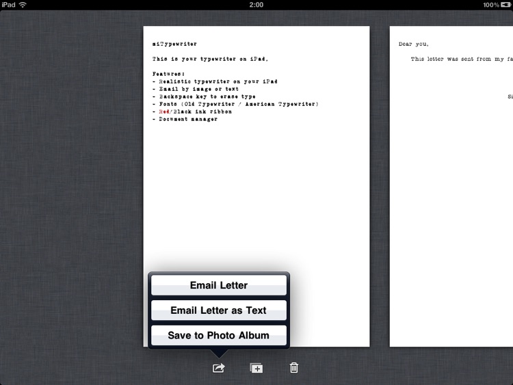Delete document with trash can icon
Screen dimensions: 513x385
click(294, 368)
